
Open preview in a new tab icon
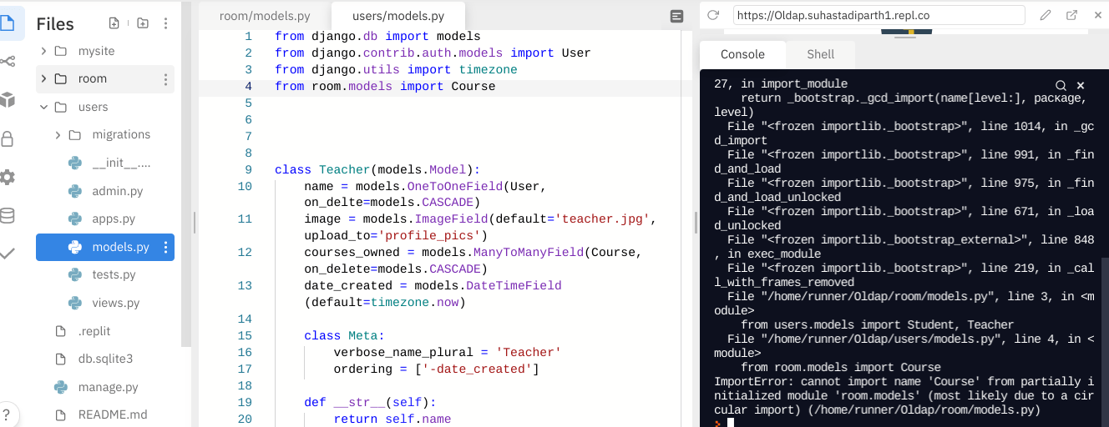pyautogui.click(x=1071, y=15)
